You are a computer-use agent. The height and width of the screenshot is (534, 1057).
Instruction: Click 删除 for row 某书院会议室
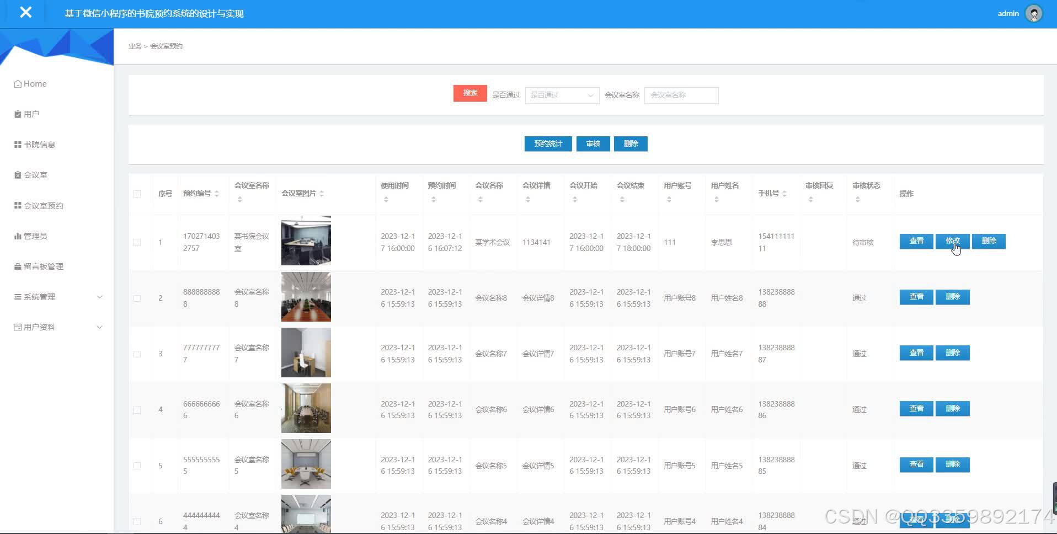(989, 241)
